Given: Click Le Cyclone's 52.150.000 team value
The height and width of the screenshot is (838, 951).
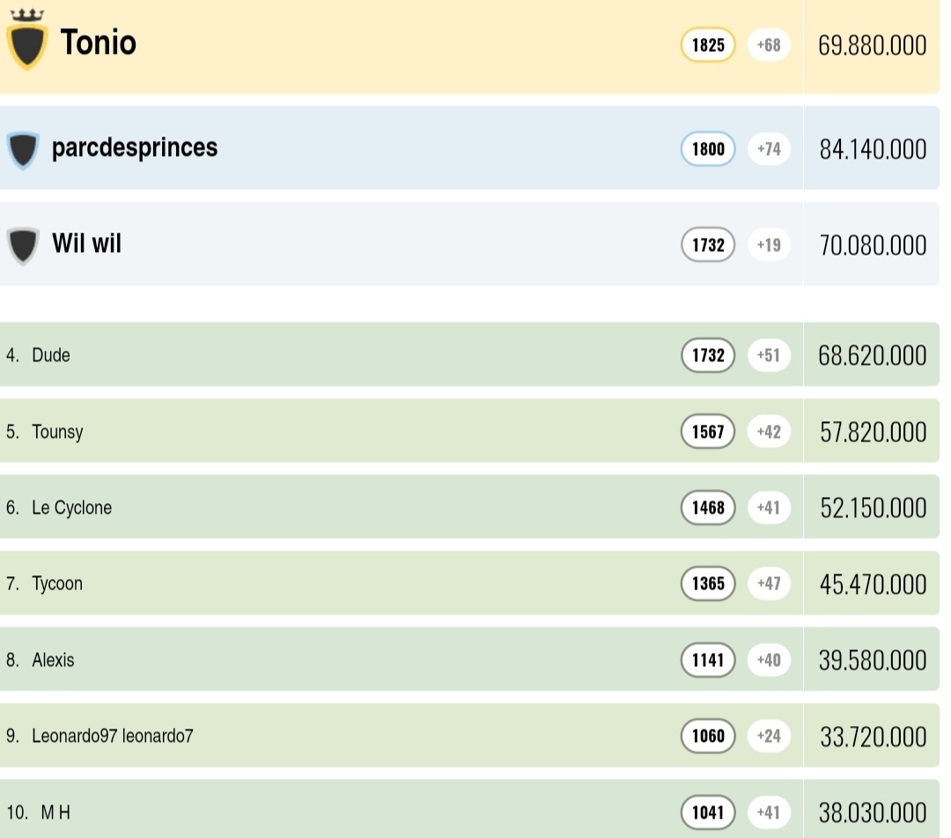Looking at the screenshot, I should [x=873, y=508].
